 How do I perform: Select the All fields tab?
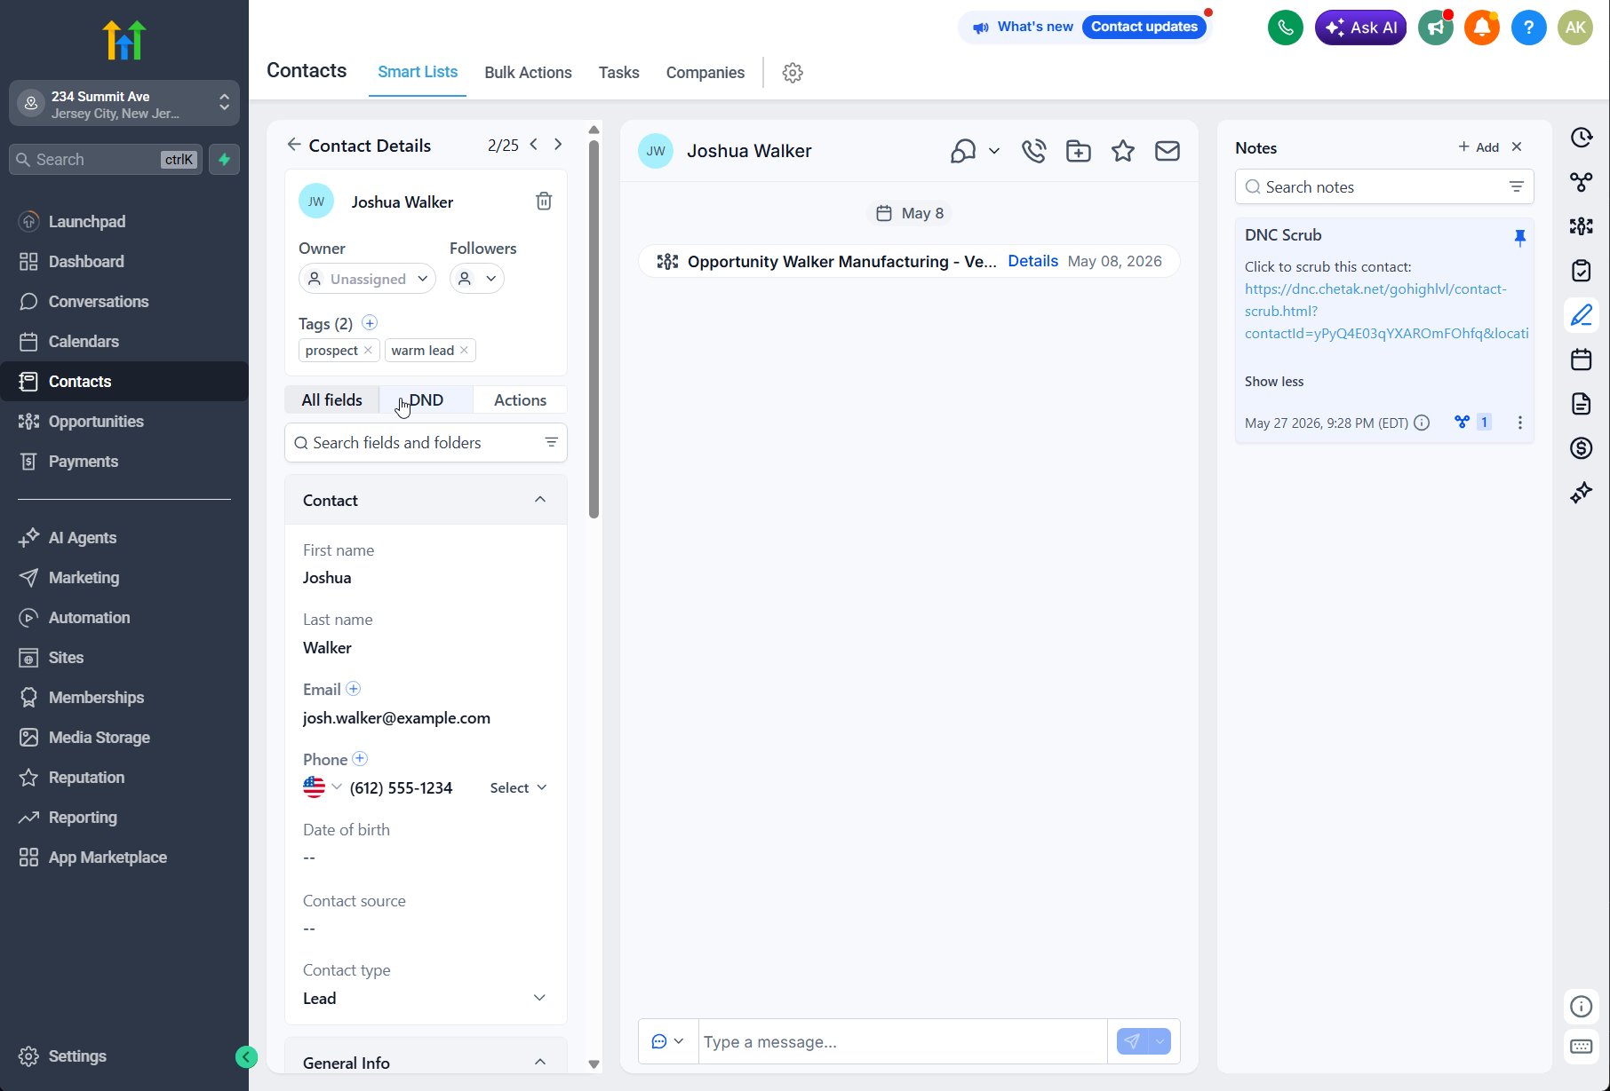click(331, 400)
